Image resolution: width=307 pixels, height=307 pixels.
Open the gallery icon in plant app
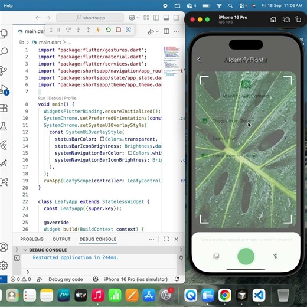[216, 256]
